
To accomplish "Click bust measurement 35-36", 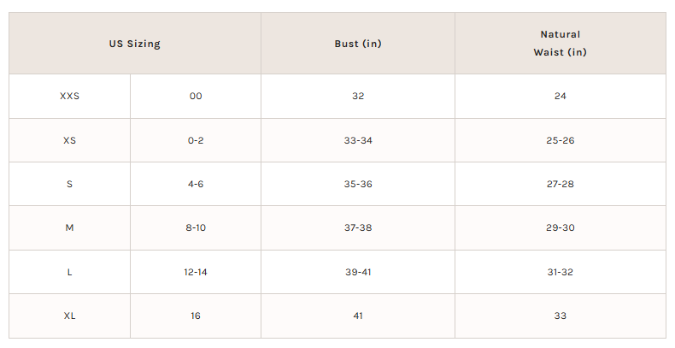I will pos(358,185).
